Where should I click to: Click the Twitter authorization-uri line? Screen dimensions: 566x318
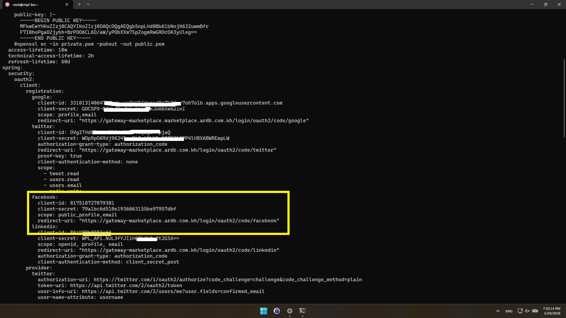point(200,280)
